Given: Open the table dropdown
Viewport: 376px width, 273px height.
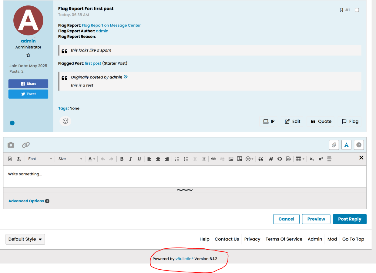Looking at the screenshot, I should [300, 159].
